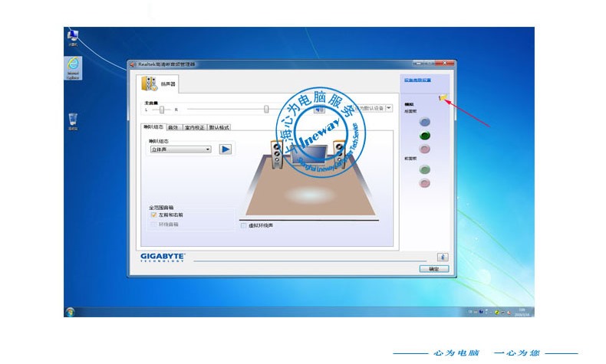606x364 pixels.
Task: Click the left speaker in the room diagram
Action: (276, 154)
